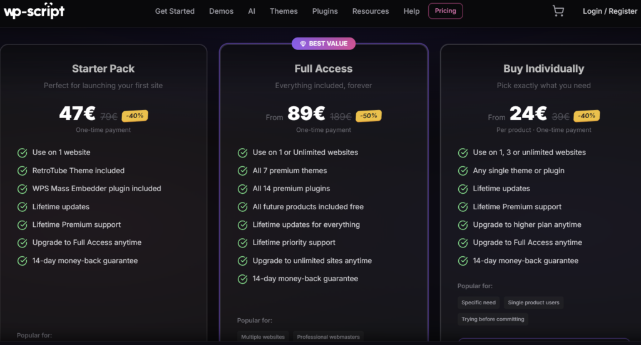The image size is (641, 345).
Task: Click checkmark next to All future products included free
Action: 242,207
